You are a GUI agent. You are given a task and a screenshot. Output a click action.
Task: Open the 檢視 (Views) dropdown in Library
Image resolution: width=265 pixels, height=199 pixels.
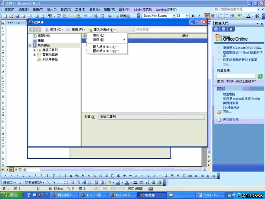pyautogui.click(x=76, y=29)
